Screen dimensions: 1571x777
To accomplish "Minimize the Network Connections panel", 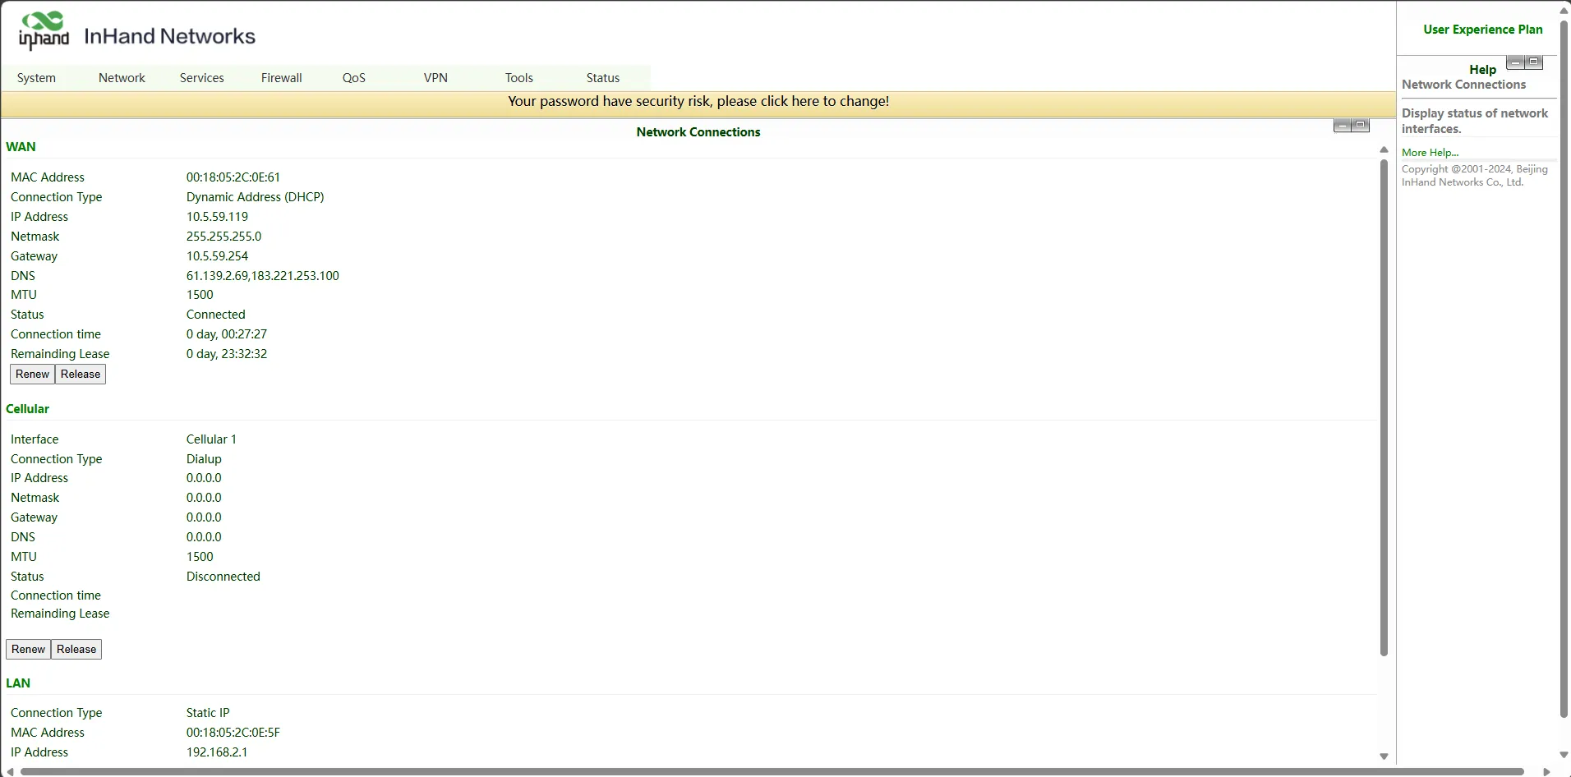I will (1343, 125).
